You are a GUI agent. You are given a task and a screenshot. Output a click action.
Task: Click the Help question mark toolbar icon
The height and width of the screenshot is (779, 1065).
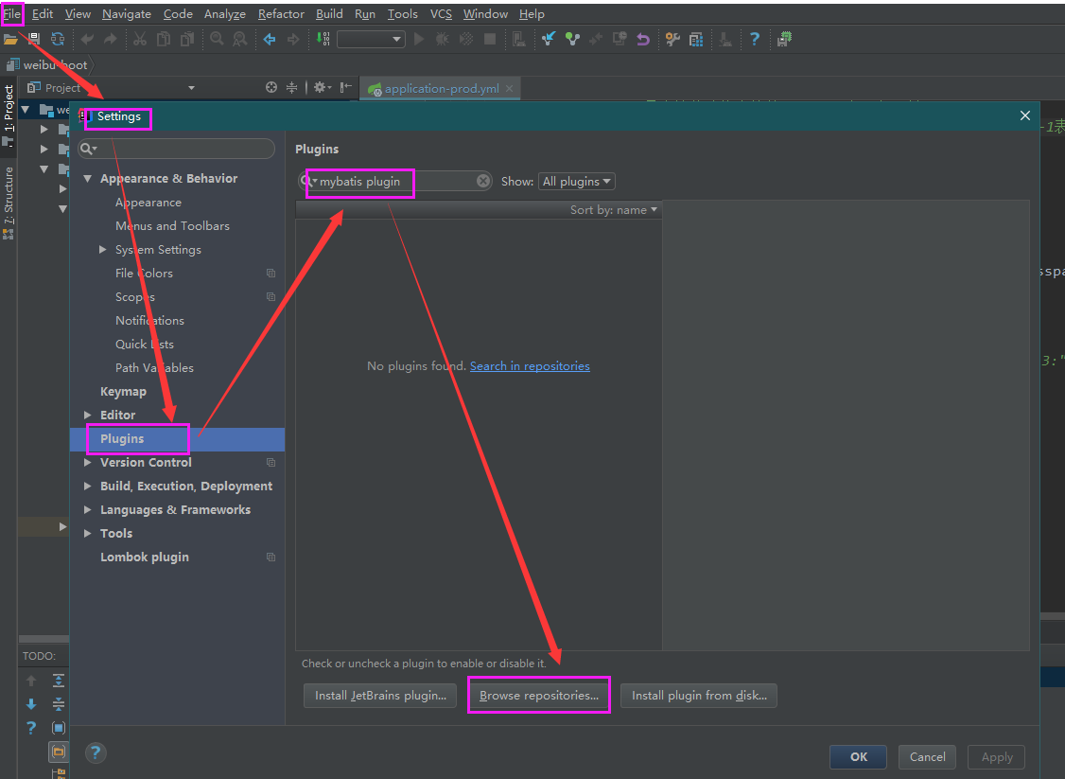click(754, 39)
